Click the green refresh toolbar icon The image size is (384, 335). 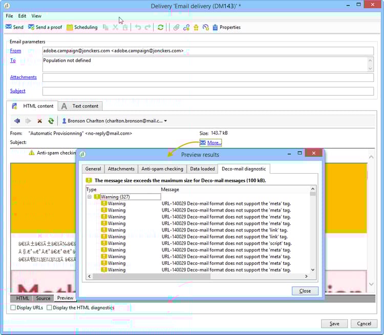pyautogui.click(x=160, y=27)
